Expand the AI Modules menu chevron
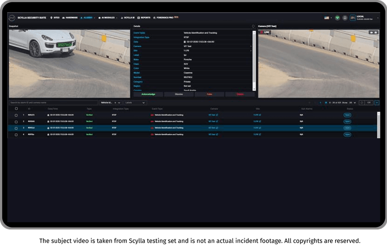 [x=116, y=18]
